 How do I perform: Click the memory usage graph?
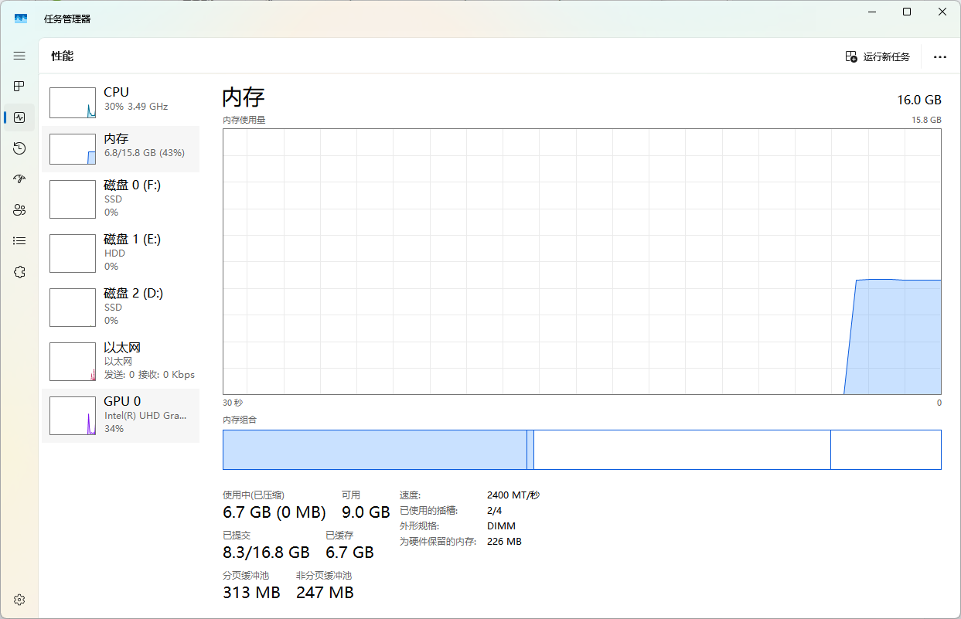coord(581,261)
